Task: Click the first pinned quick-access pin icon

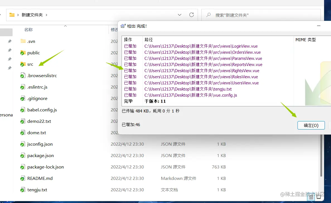Action: click(x=9, y=41)
